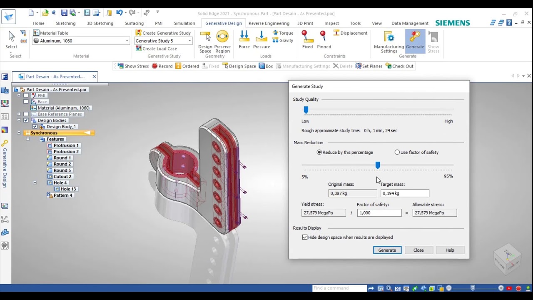Open the Home ribbon tab
533x300 pixels.
pos(38,23)
